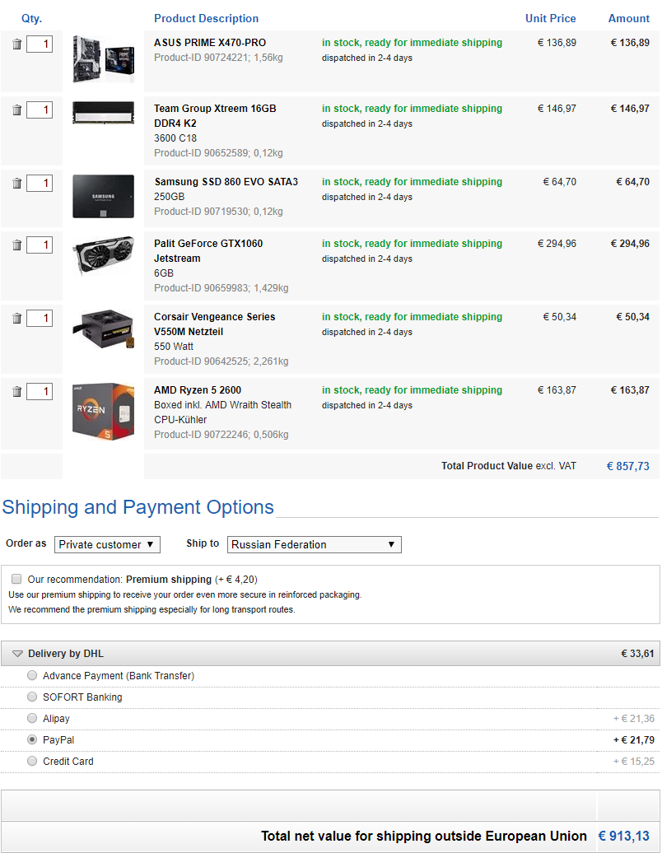Click trash icon for Samsung SSD 860 EVO
The width and height of the screenshot is (662, 853).
tap(17, 184)
